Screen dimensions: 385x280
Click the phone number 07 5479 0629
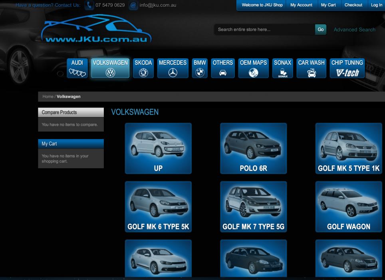110,5
